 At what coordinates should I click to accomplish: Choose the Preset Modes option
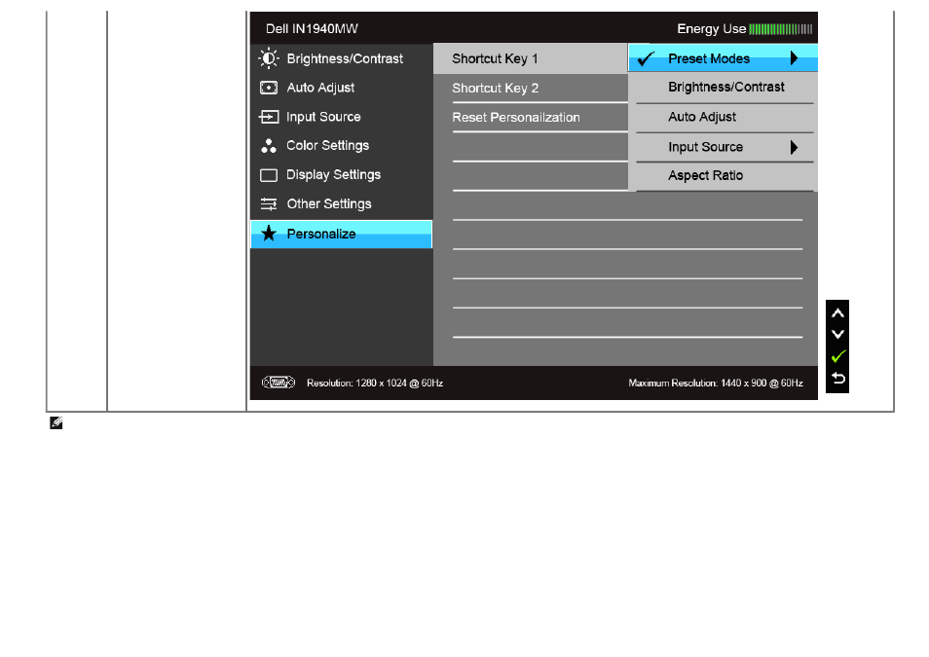click(723, 58)
